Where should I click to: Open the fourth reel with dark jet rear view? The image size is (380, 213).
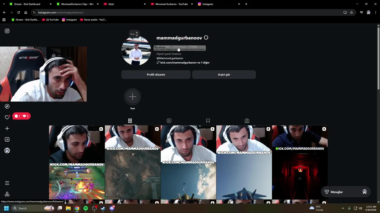(244, 162)
